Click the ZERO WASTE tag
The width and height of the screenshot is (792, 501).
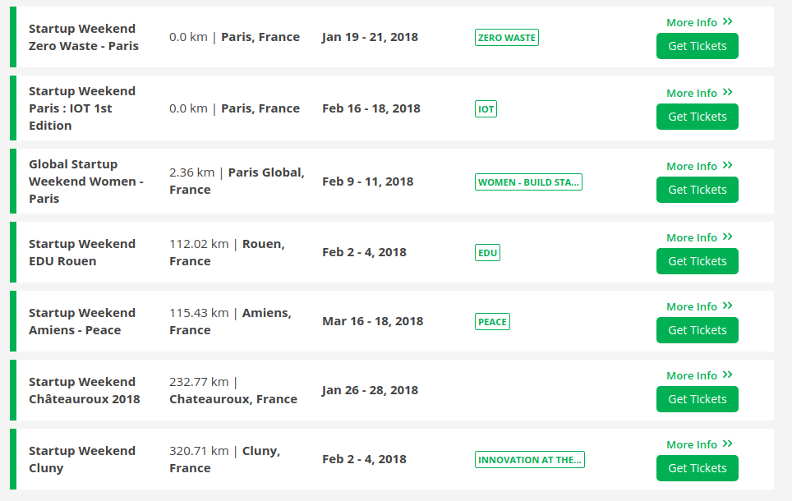506,38
